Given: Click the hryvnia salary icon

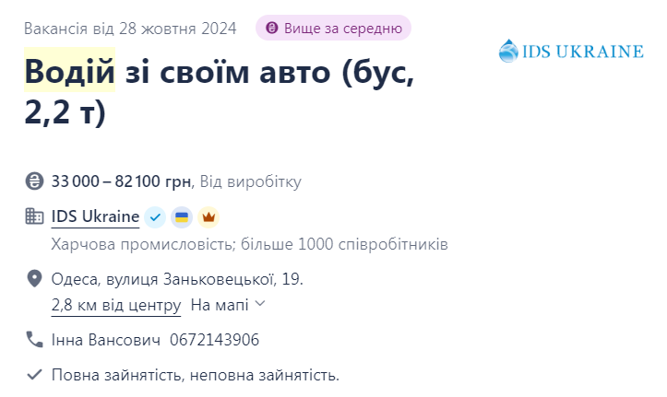Looking at the screenshot, I should [34, 181].
